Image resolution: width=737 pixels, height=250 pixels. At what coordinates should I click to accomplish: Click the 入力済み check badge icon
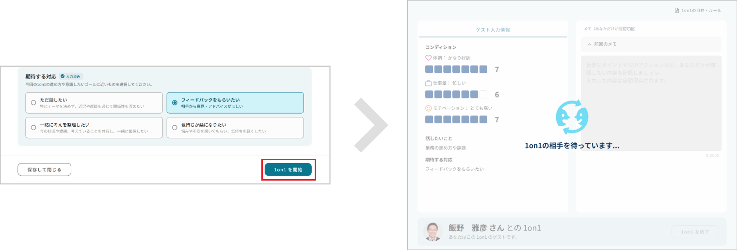click(63, 76)
